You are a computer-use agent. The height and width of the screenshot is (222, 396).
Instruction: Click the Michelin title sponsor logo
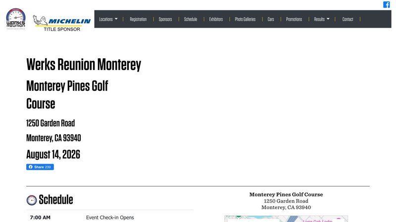pos(61,23)
